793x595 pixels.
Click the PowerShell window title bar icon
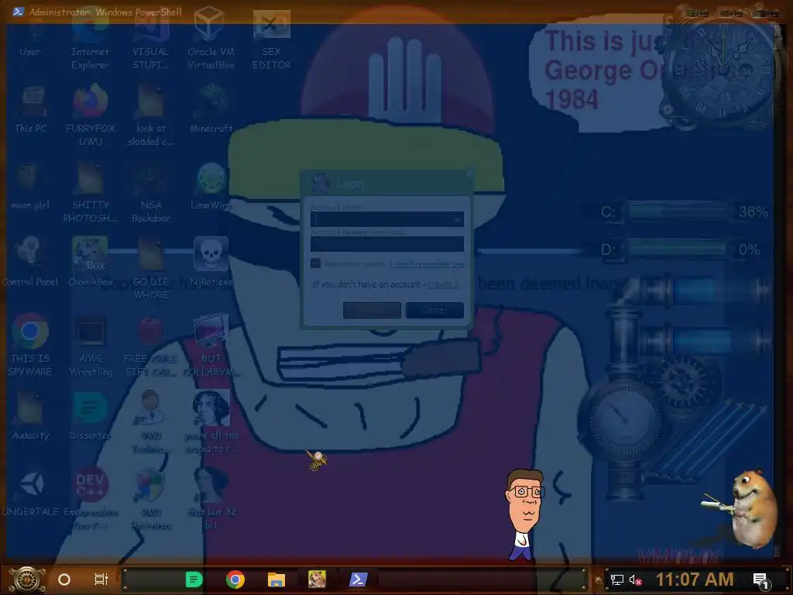coord(18,12)
